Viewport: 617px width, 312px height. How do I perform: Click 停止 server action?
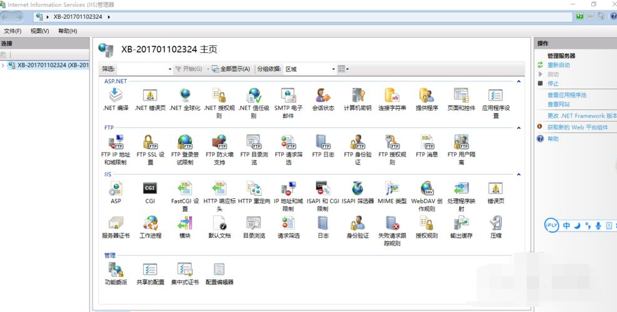point(553,83)
